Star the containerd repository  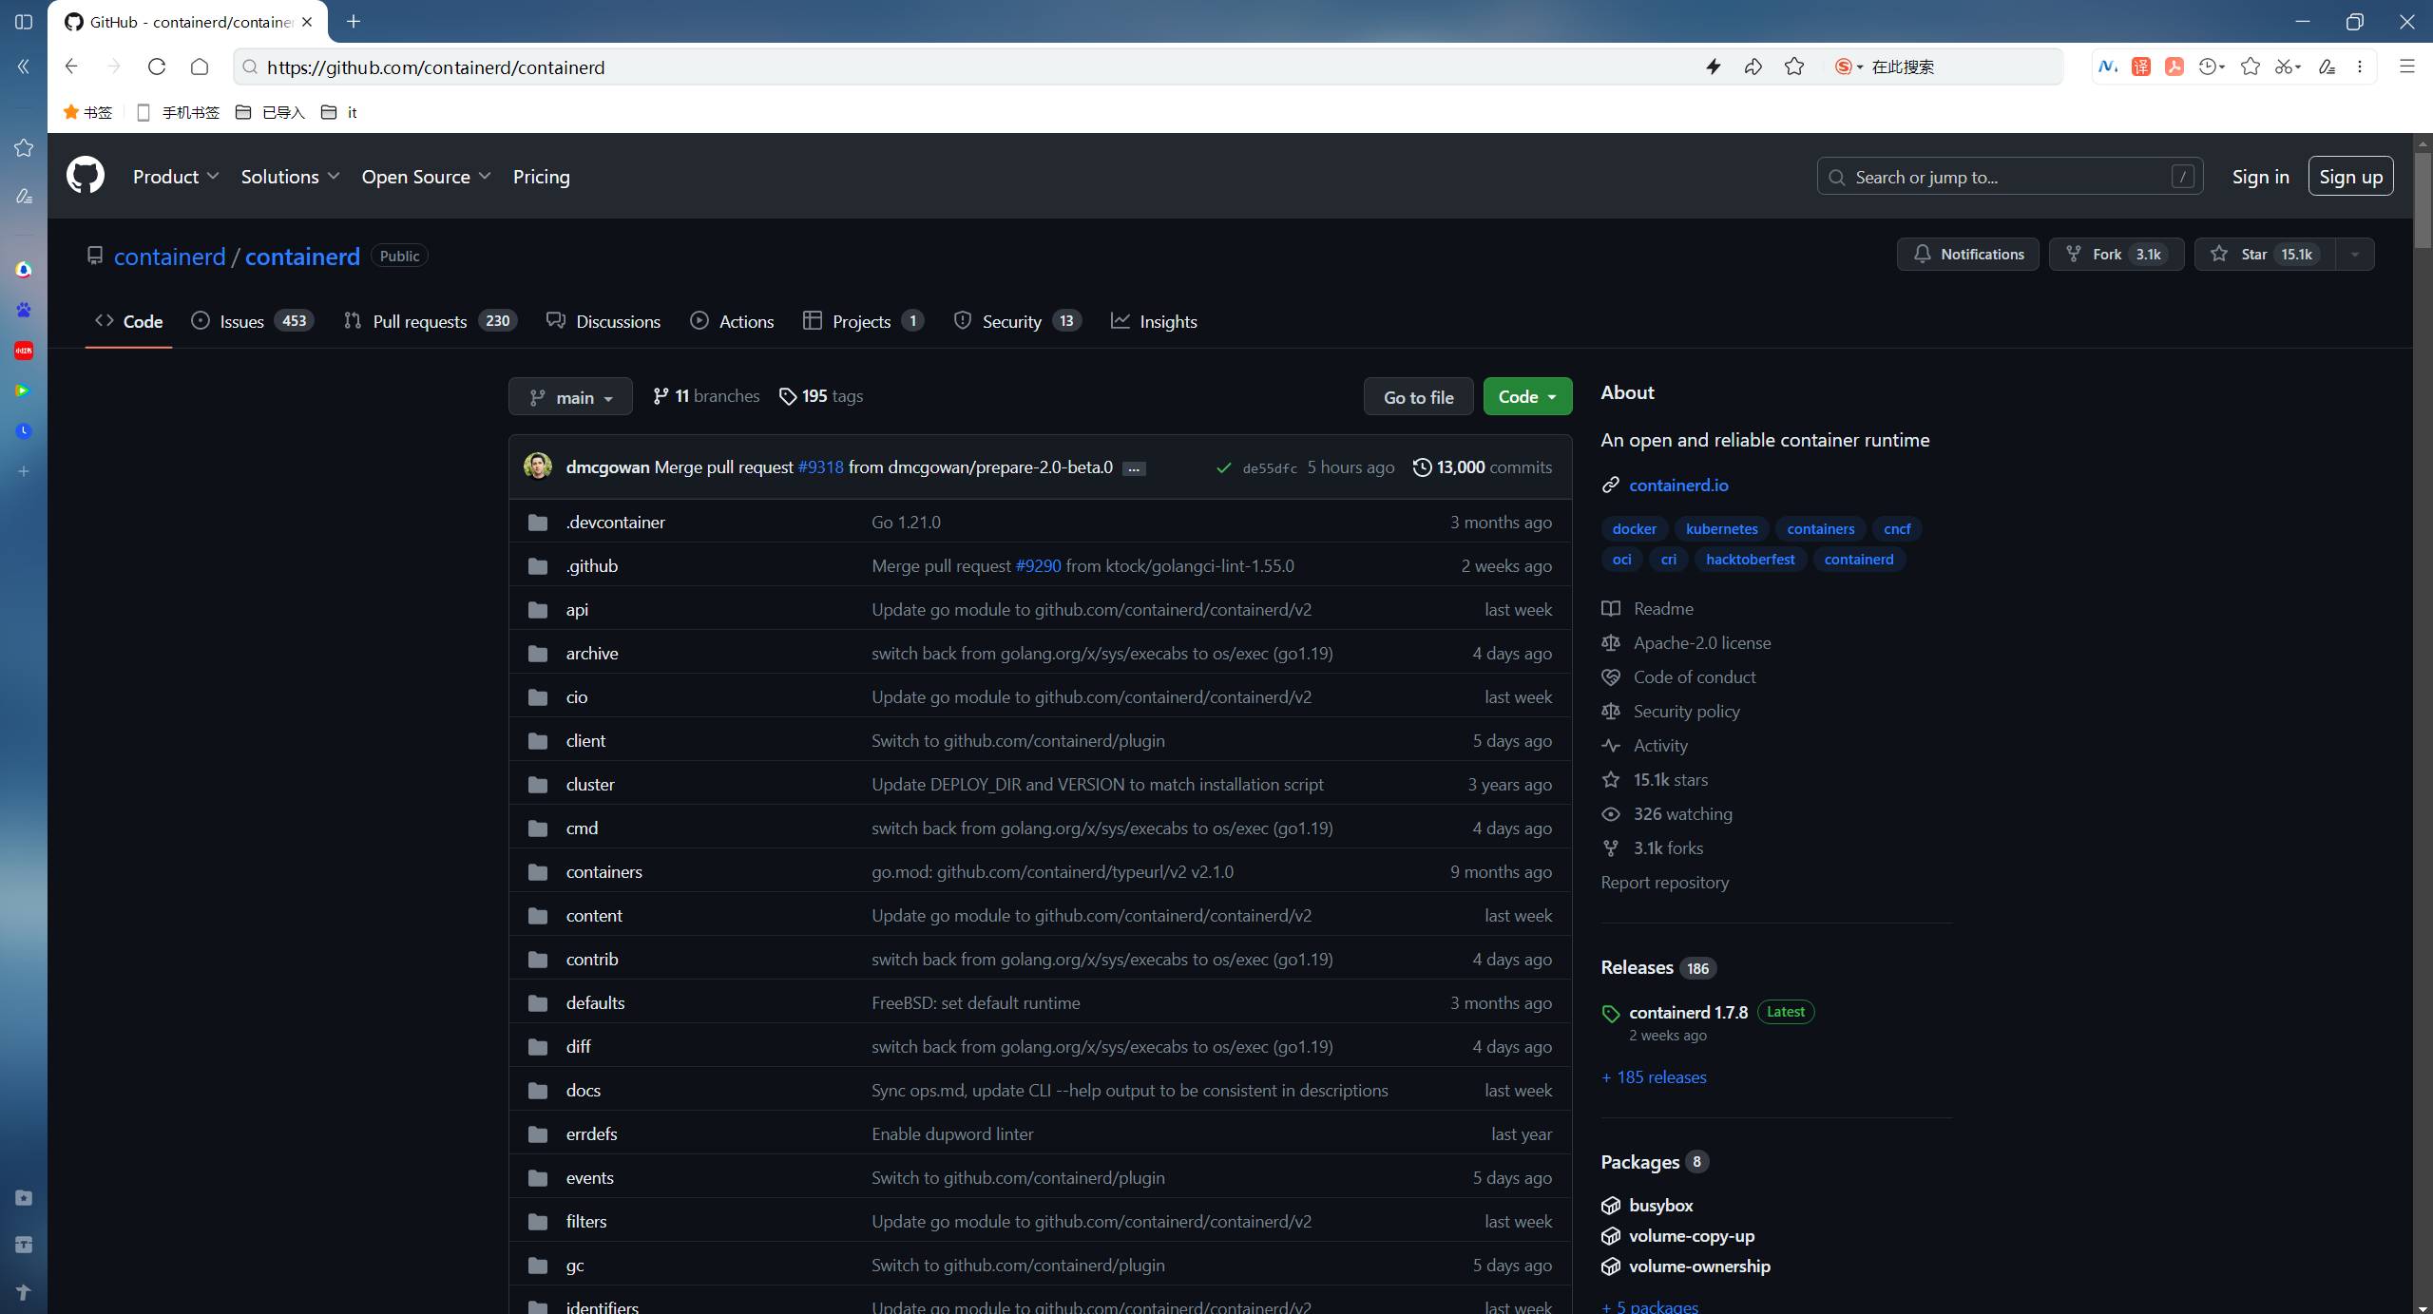coord(2264,254)
